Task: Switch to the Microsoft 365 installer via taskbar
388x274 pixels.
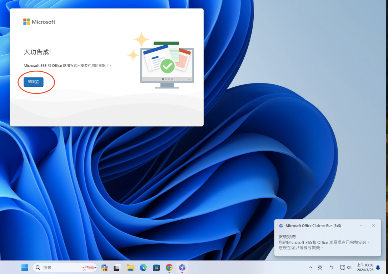Action: [182, 268]
